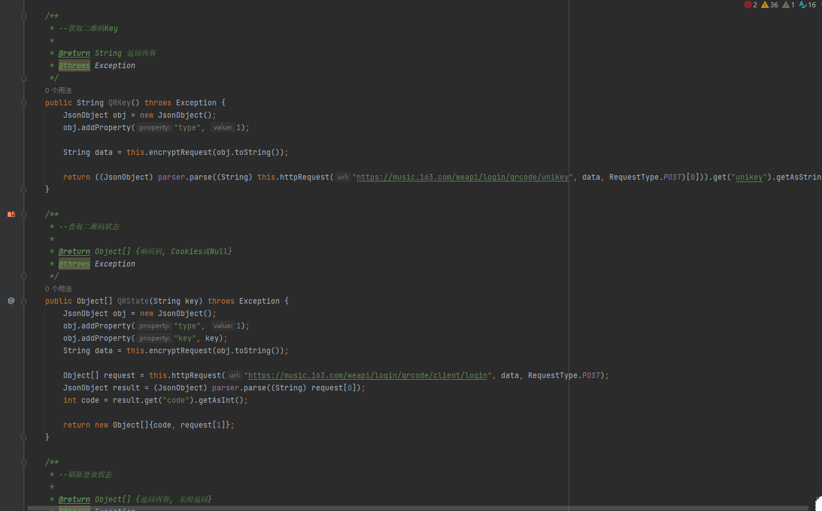Click the url: inlay hint in QRState
This screenshot has height=511, width=822.
[235, 375]
